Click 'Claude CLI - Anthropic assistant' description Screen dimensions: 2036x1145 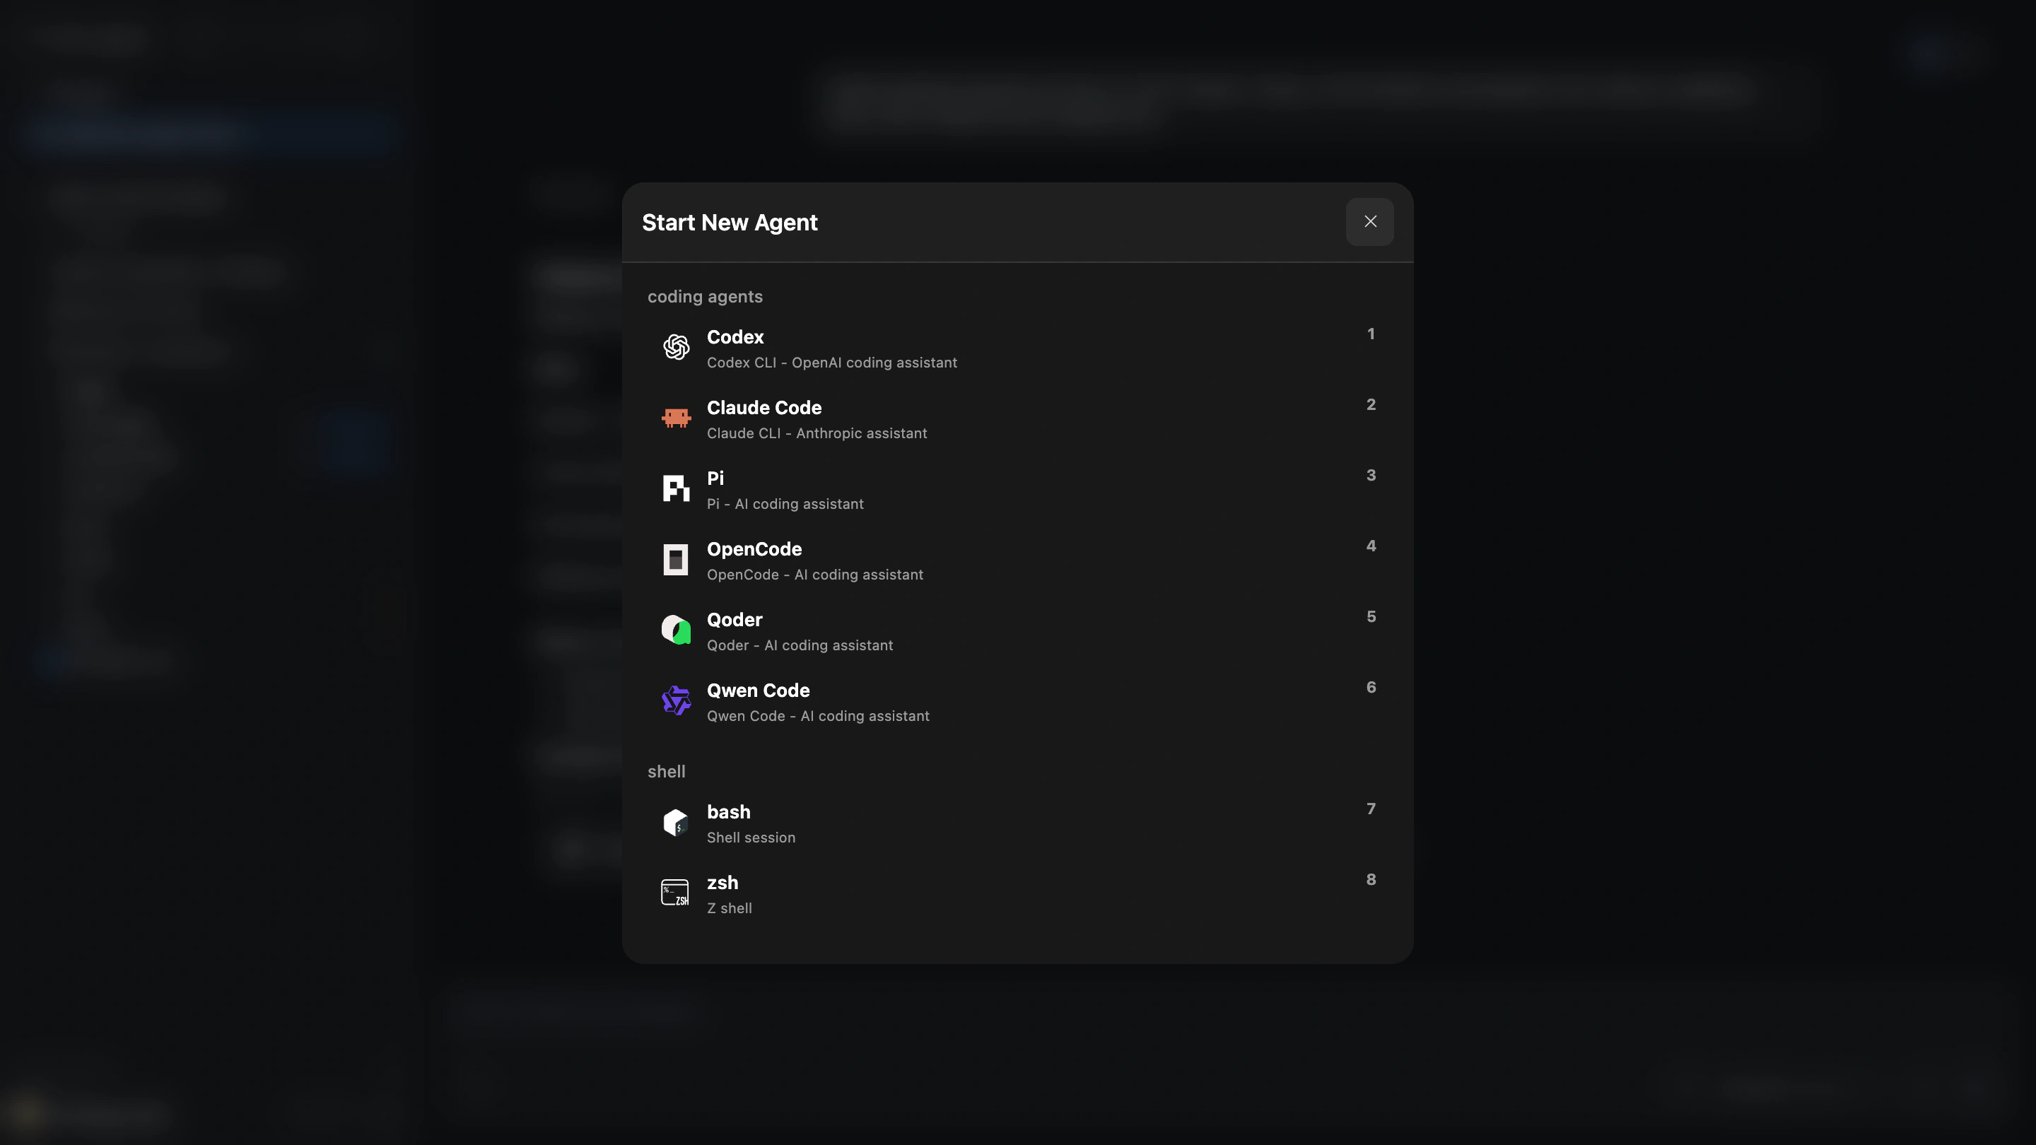pos(817,433)
